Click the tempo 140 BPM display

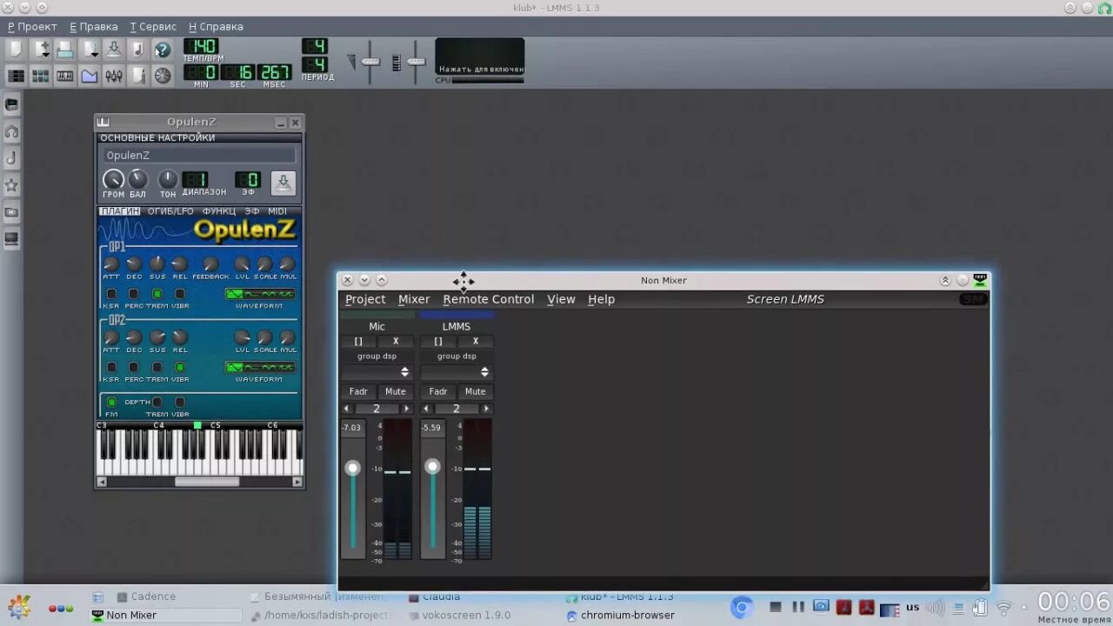tap(201, 46)
